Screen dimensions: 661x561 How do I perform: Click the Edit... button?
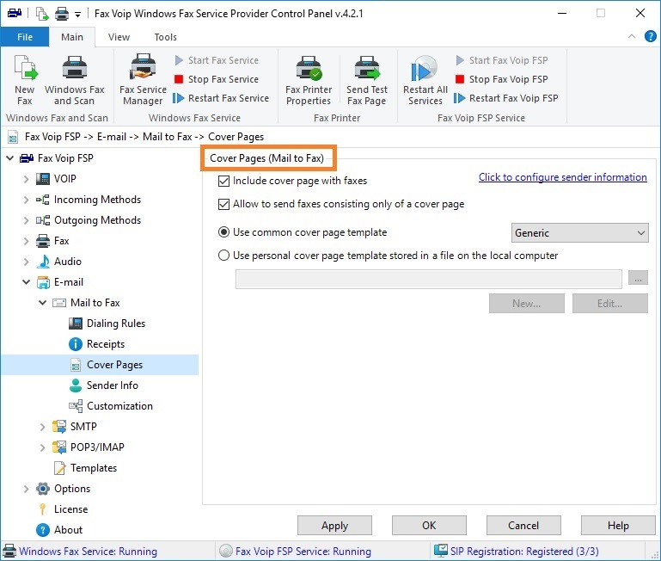(x=609, y=304)
